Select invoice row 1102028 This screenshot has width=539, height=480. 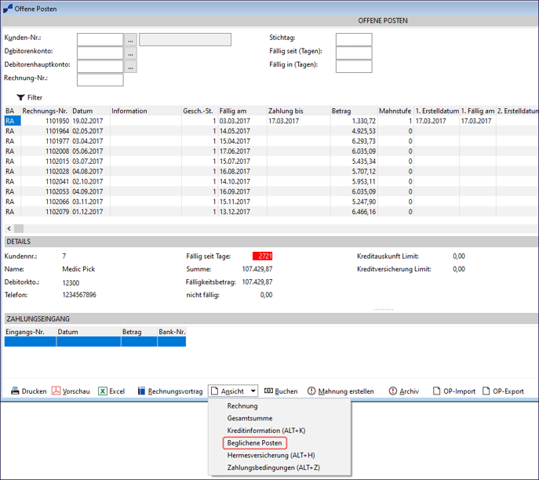(271, 171)
